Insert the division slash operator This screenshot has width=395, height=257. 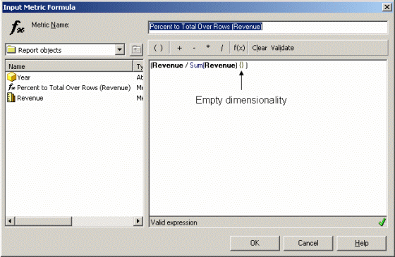pyautogui.click(x=221, y=48)
